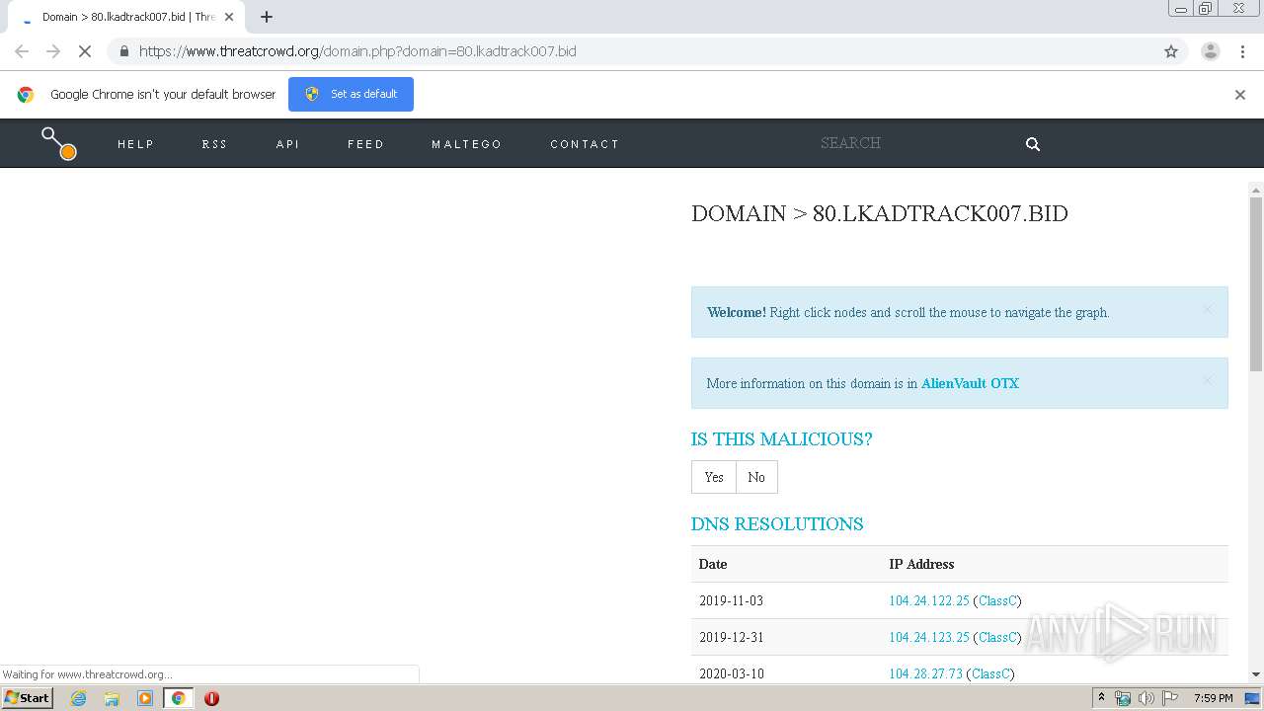Open Chrome's three-dot menu
Viewport: 1264px width, 711px height.
point(1242,51)
